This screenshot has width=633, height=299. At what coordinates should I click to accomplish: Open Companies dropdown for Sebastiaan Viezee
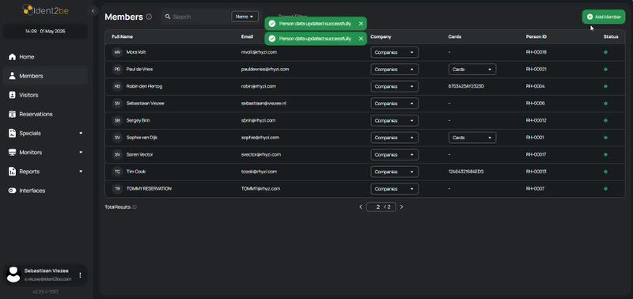click(x=394, y=104)
